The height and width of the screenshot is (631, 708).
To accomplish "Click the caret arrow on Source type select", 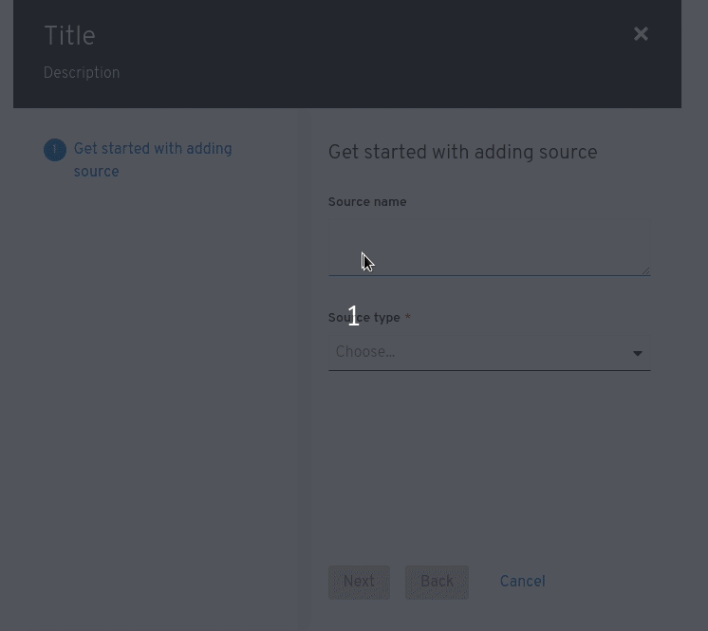I will pyautogui.click(x=638, y=353).
